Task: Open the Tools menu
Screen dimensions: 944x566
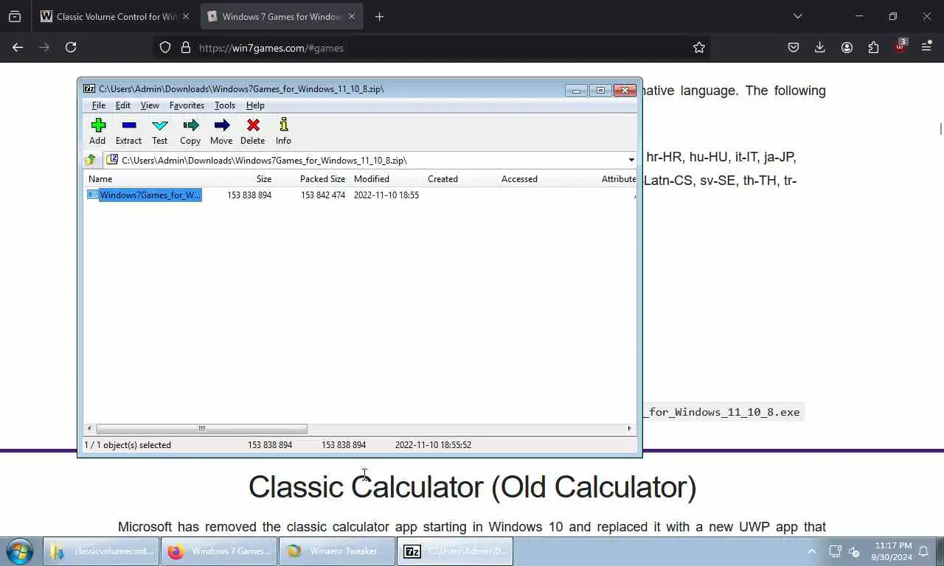Action: 225,105
